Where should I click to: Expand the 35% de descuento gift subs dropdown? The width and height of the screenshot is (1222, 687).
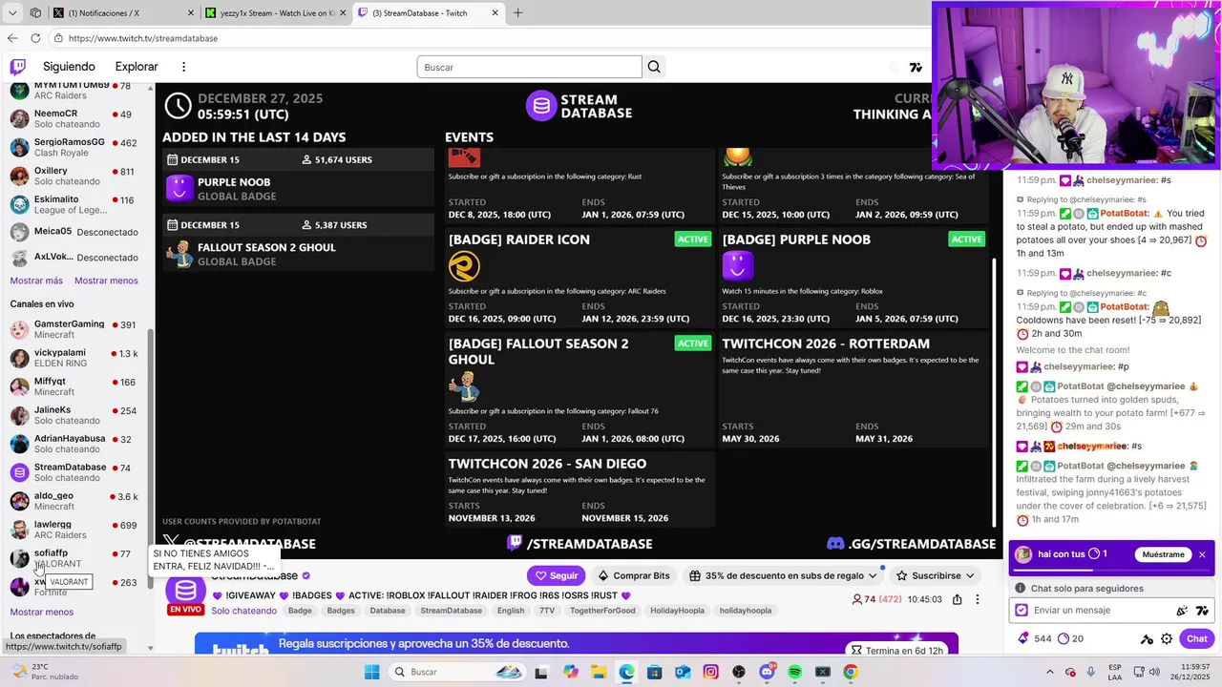click(x=783, y=575)
